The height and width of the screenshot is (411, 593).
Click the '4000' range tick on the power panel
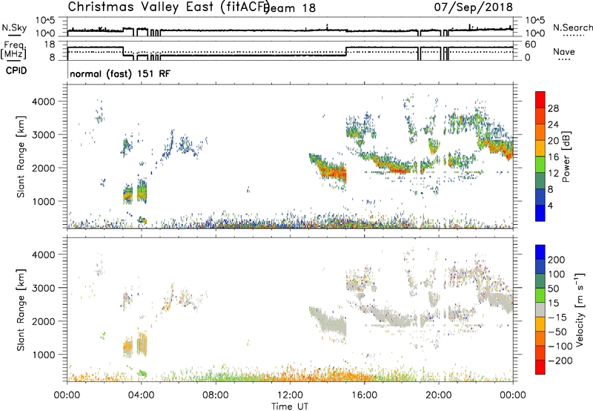[45, 102]
